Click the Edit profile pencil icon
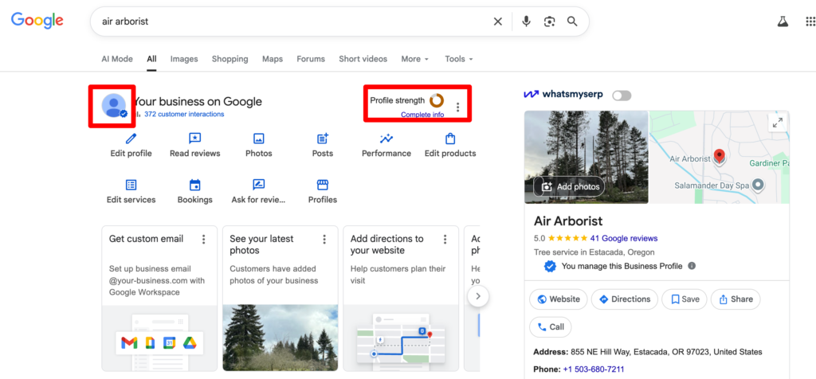The height and width of the screenshot is (379, 816). click(x=131, y=139)
